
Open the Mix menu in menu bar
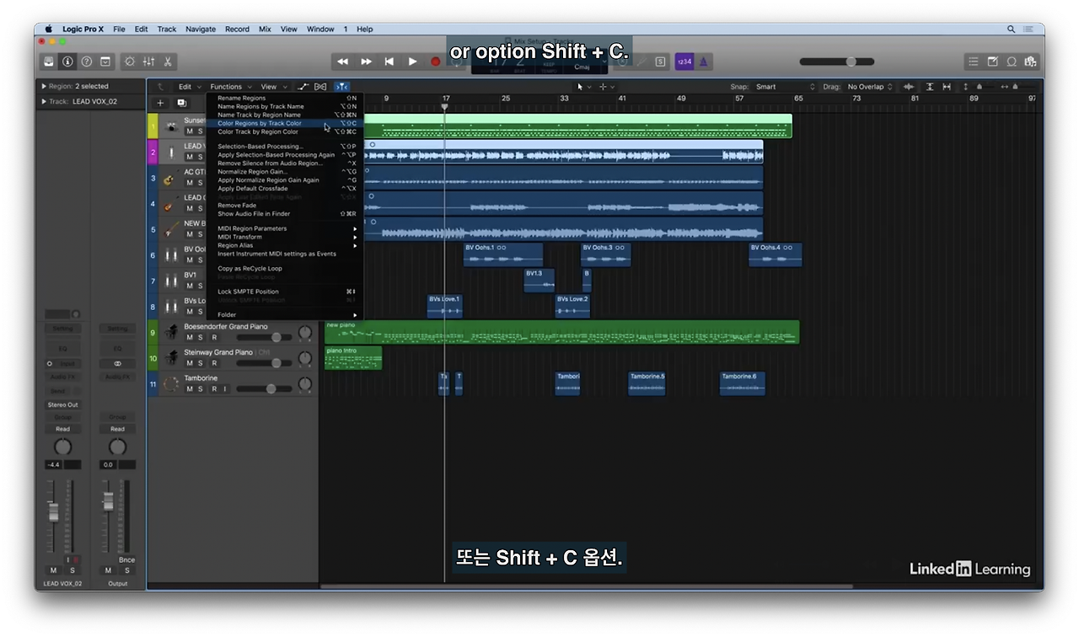point(265,29)
